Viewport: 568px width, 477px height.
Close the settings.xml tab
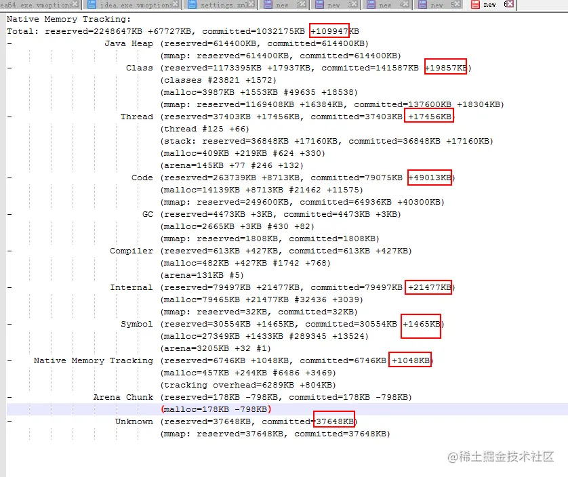(x=251, y=4)
